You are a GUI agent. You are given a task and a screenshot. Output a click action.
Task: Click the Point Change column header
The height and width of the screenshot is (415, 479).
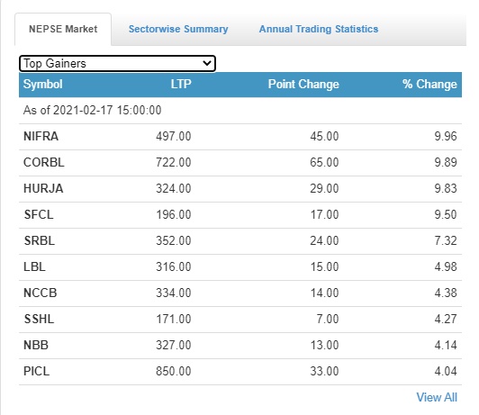303,84
